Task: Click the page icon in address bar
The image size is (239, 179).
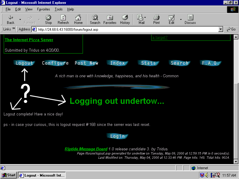Action: 35,29
